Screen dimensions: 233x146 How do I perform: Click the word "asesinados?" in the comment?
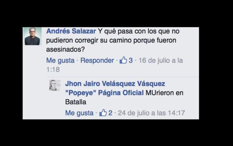[x=65, y=49]
